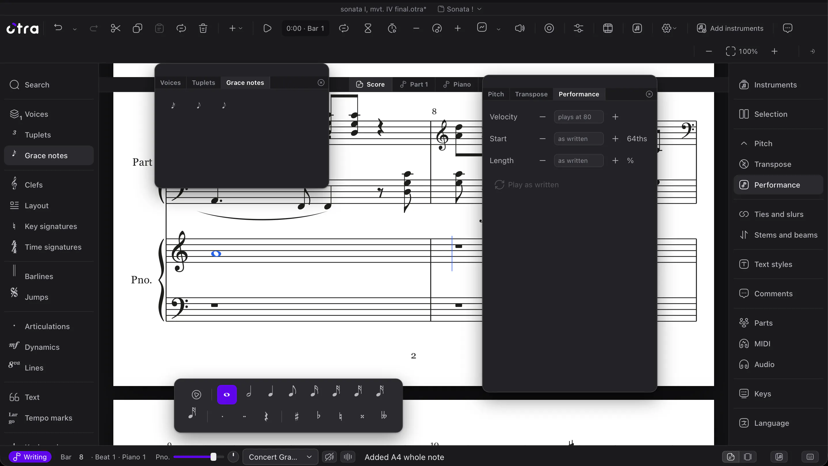Expand the undo history chevron
828x466 pixels.
pyautogui.click(x=75, y=29)
